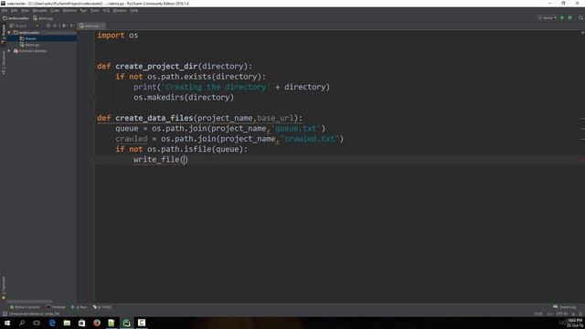This screenshot has width=585, height=329.
Task: Click 'queue.txt' string in code
Action: pos(296,129)
